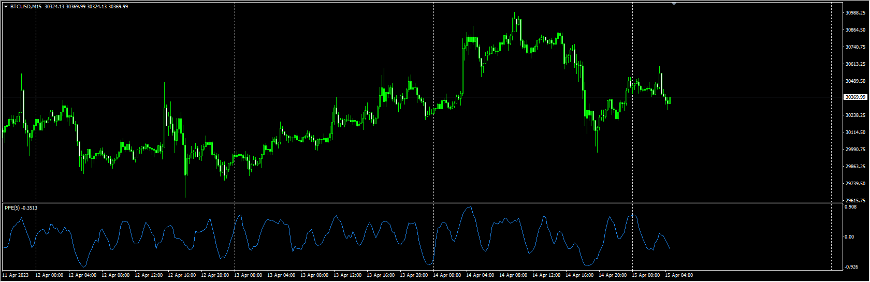This screenshot has width=870, height=282.
Task: Click the 30238.25 value on price scale
Action: click(856, 115)
